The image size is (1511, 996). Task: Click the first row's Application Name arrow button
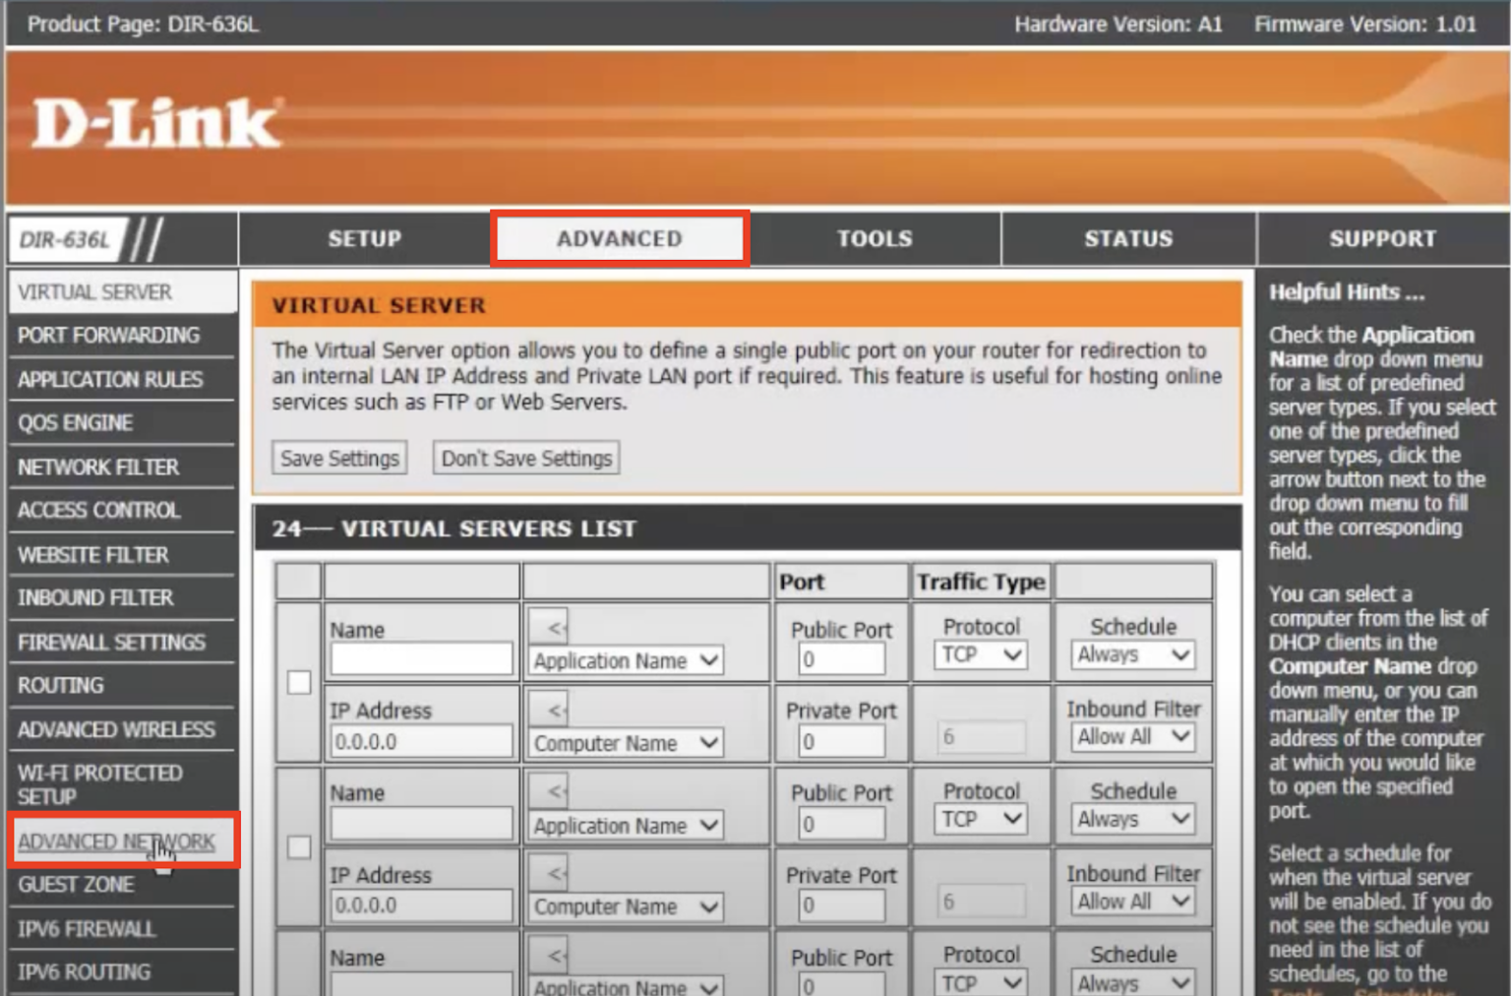pos(555,627)
